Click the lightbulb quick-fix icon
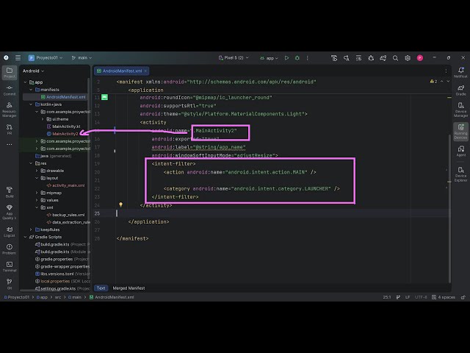The width and height of the screenshot is (470, 353). pos(120,204)
